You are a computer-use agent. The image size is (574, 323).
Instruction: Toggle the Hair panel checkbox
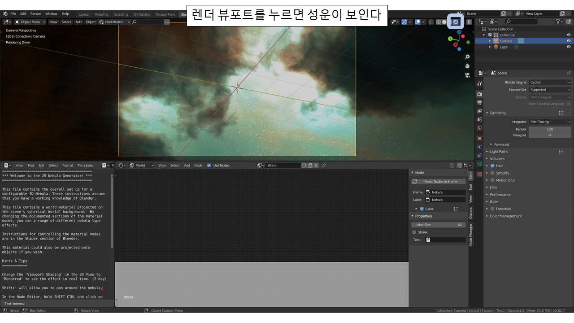[492, 166]
